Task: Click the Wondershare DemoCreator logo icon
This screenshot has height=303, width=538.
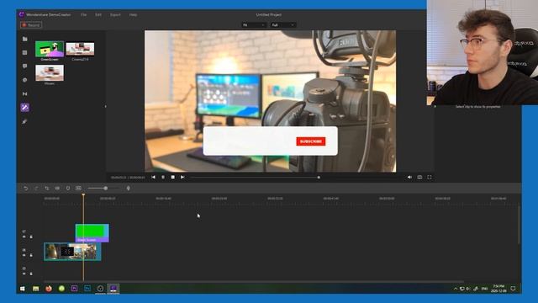Action: (x=22, y=14)
